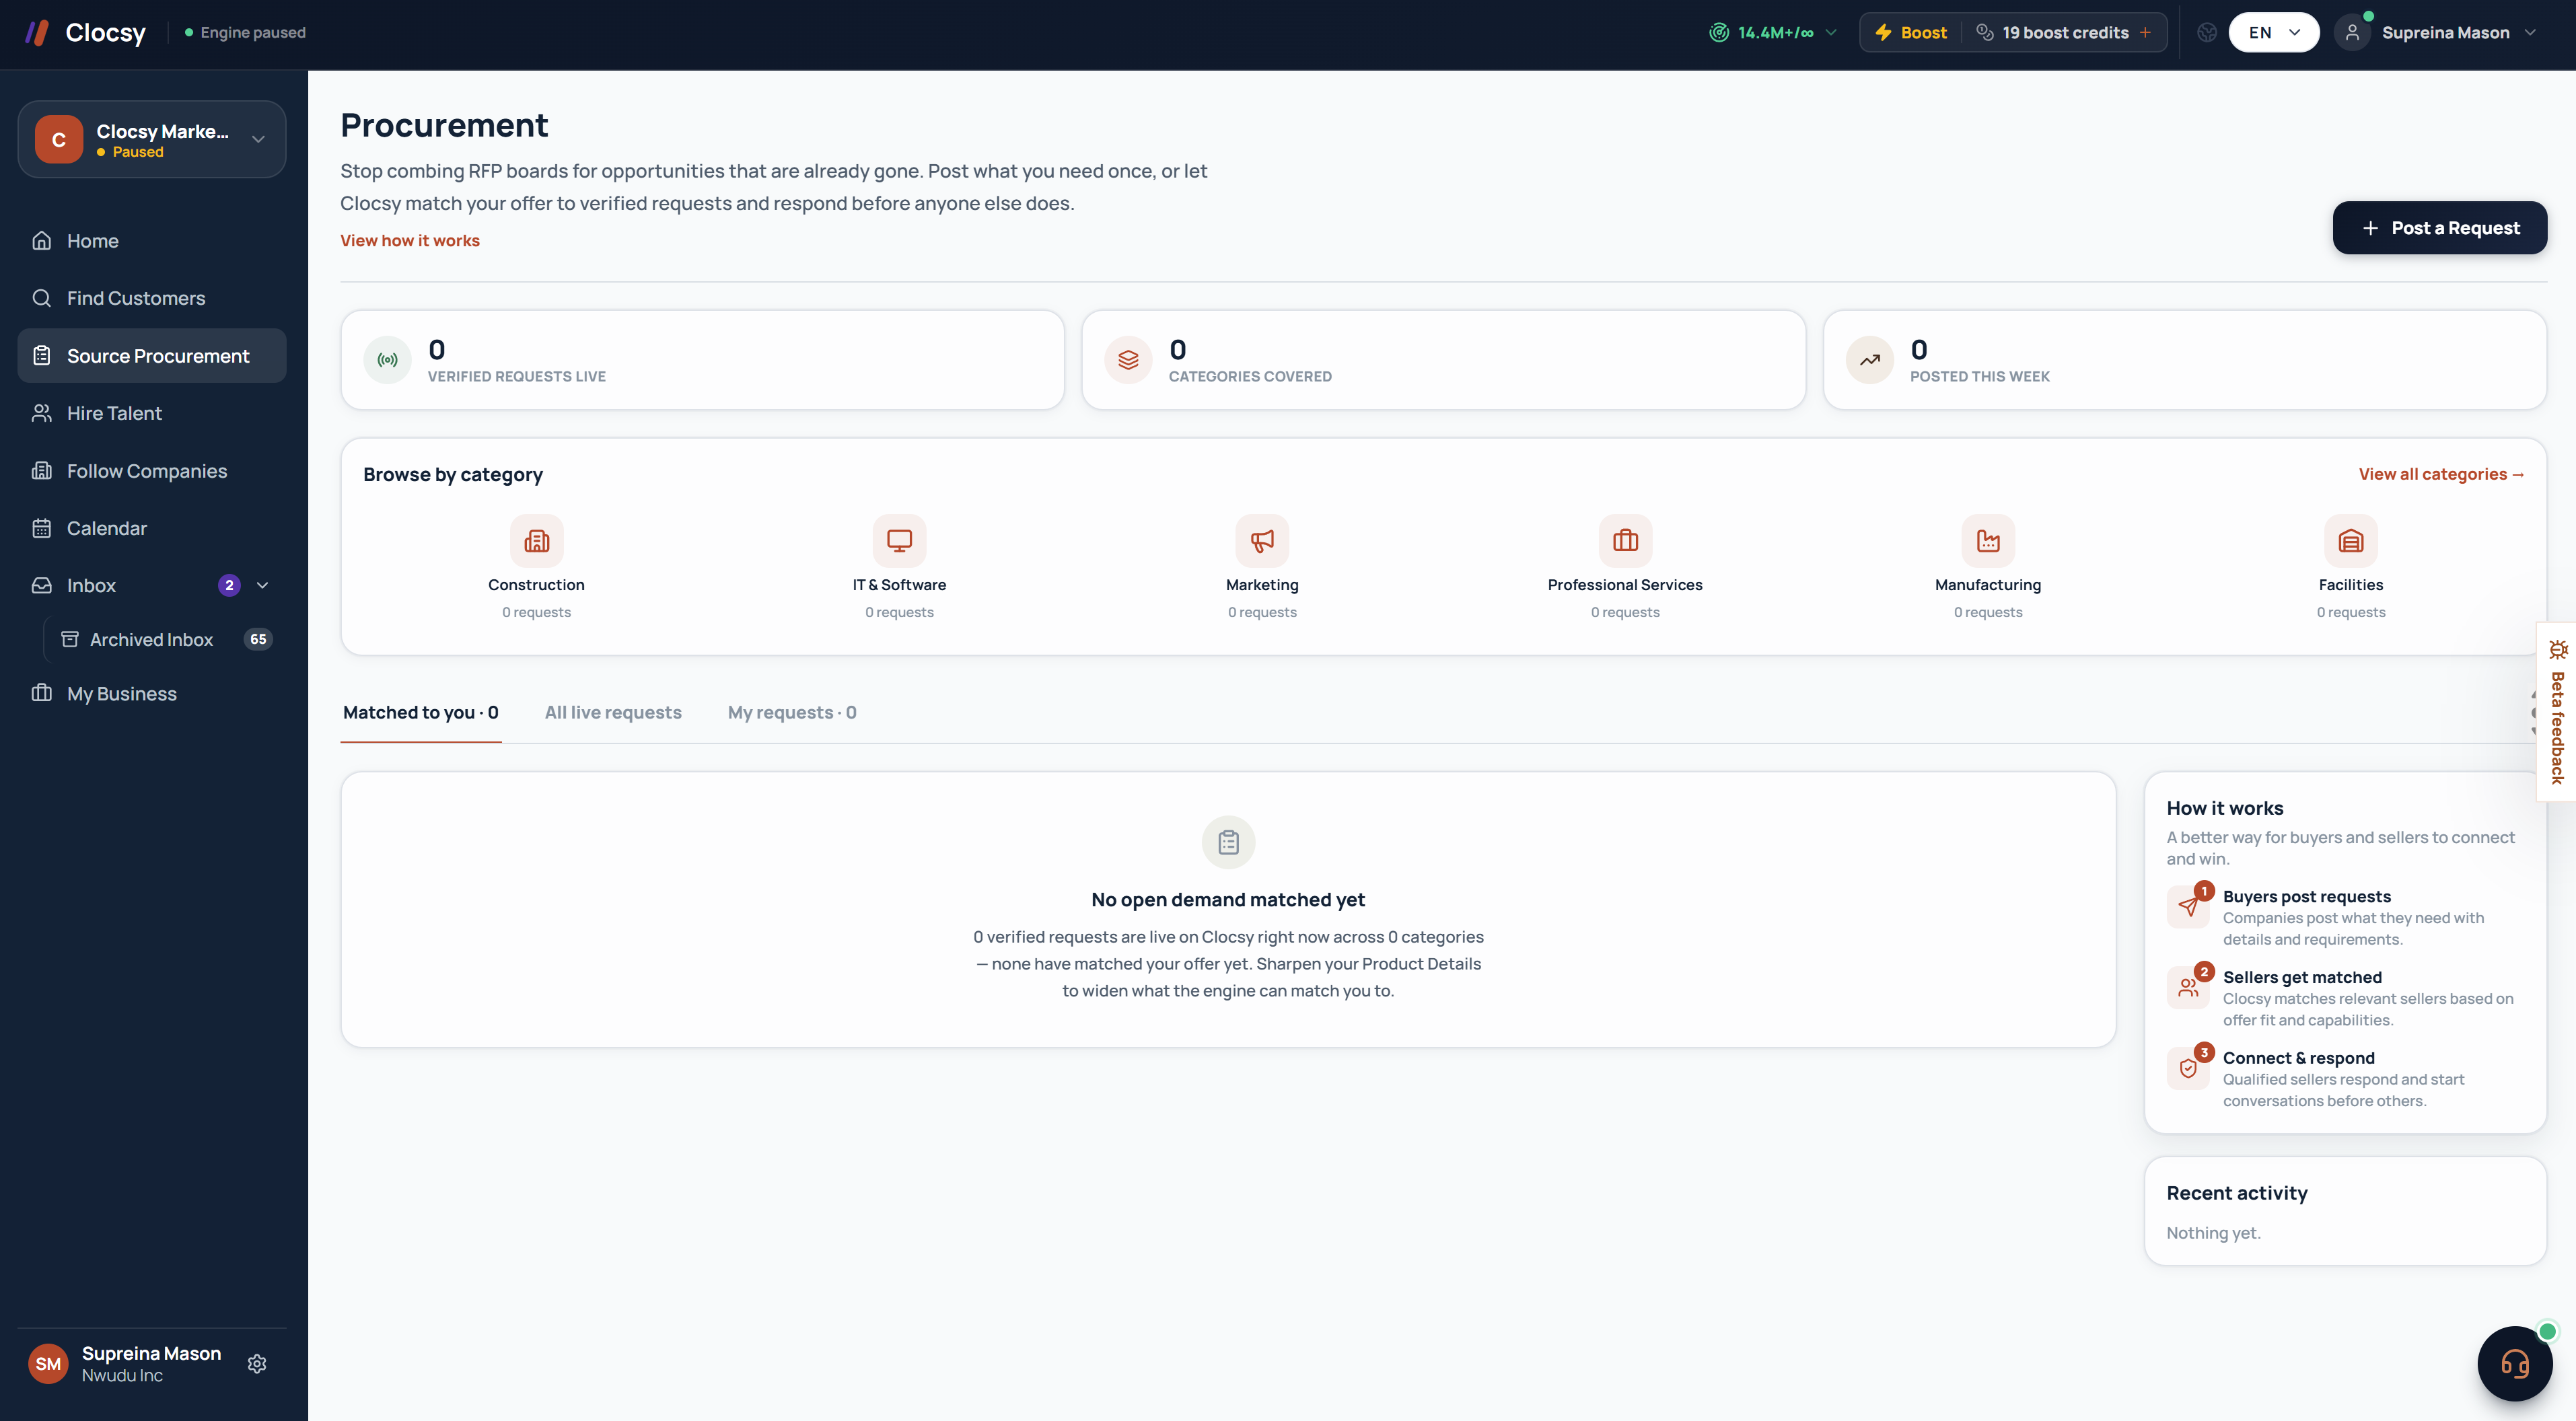Click the Engine paused status
Viewport: 2576px width, 1421px height.
pyautogui.click(x=245, y=33)
